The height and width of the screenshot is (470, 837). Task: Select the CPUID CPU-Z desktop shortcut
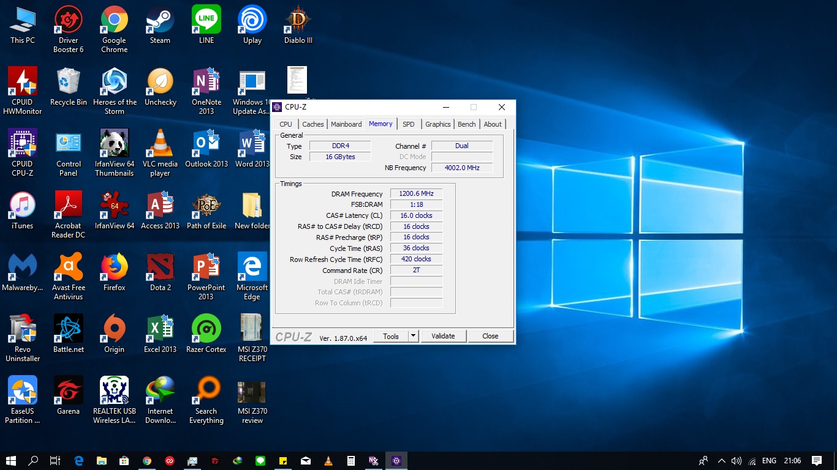[x=23, y=153]
